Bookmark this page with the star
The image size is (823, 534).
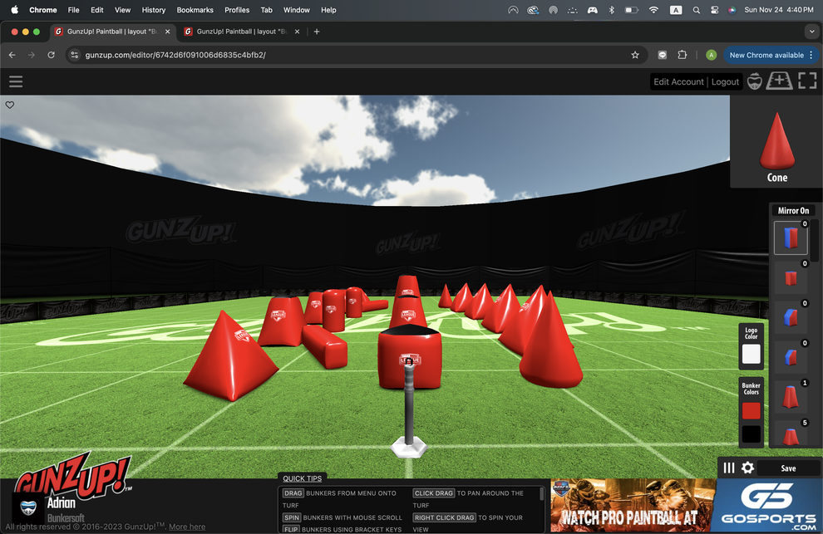point(635,55)
